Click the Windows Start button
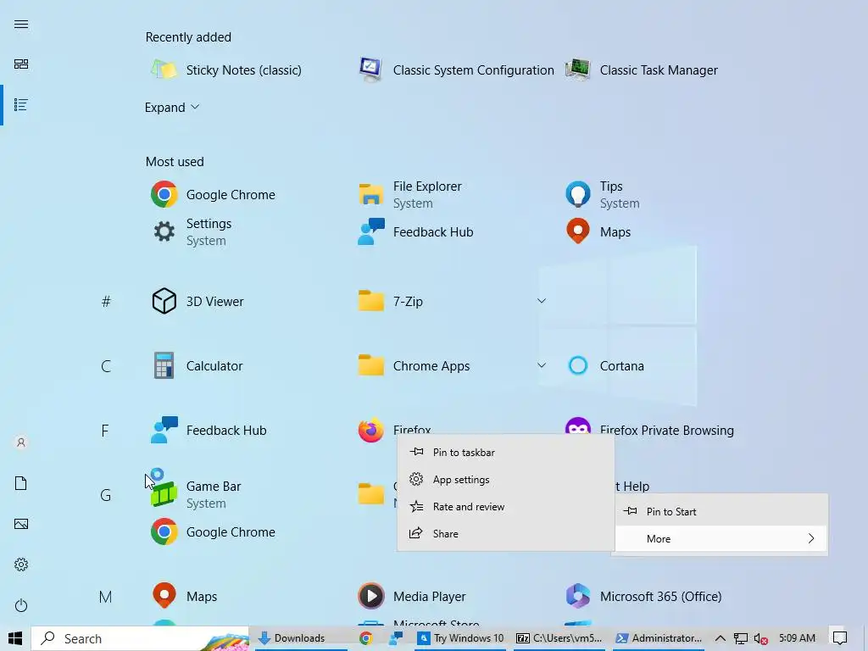 [x=15, y=638]
